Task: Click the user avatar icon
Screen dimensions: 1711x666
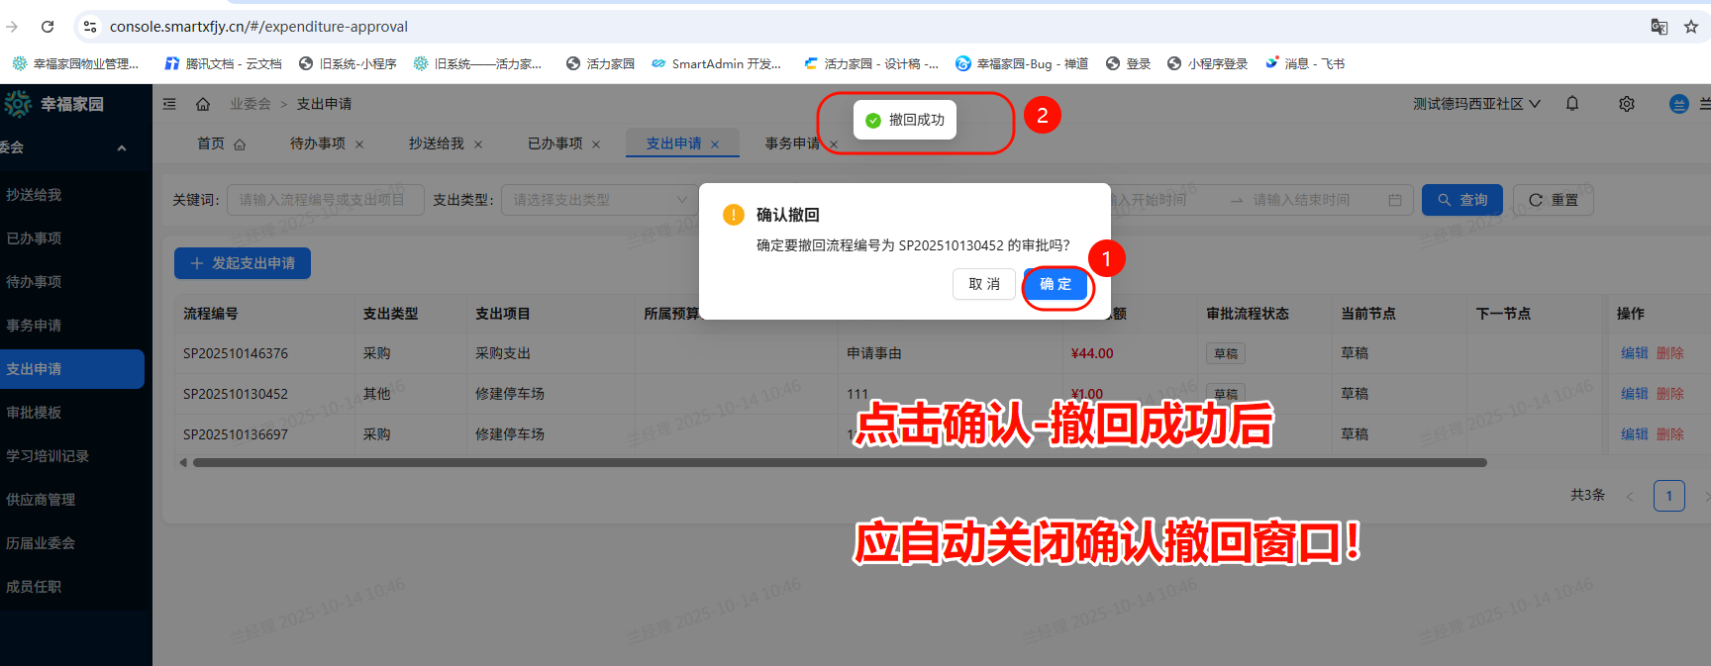Action: coord(1679,104)
